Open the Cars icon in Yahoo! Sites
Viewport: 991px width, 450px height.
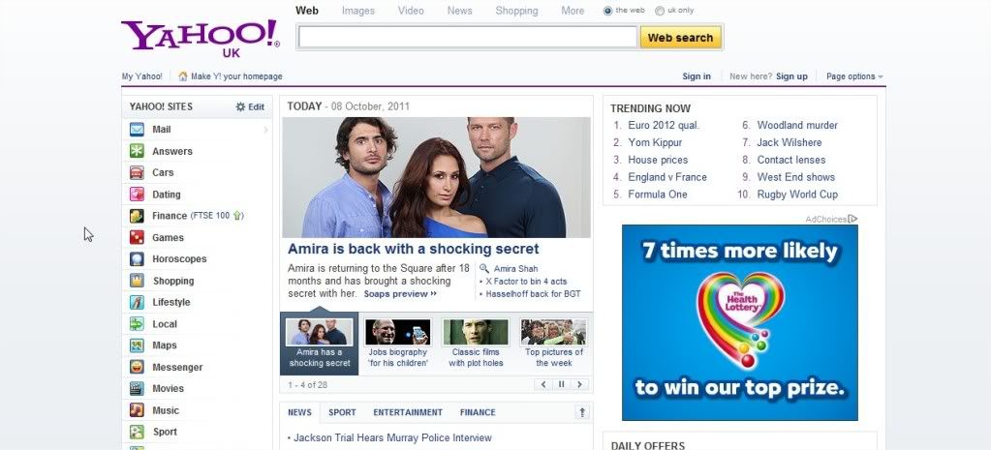(137, 172)
